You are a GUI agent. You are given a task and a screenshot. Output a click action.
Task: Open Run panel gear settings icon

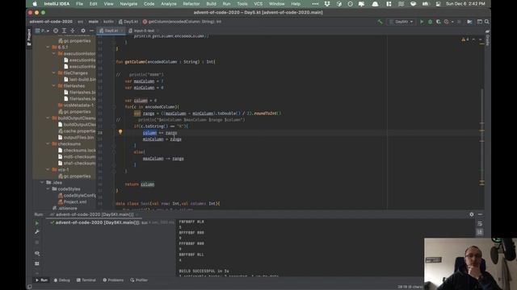[472, 214]
